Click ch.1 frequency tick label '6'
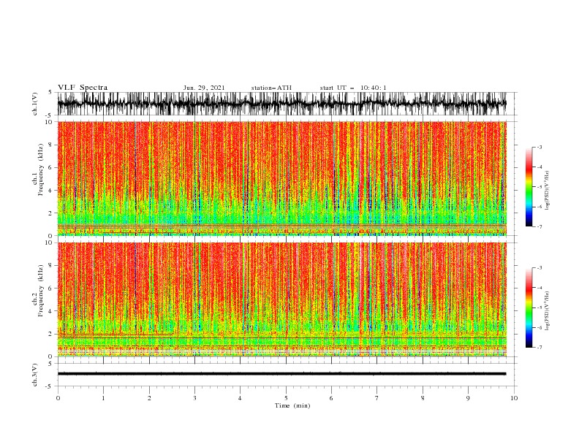The height and width of the screenshot is (447, 579). [x=51, y=167]
